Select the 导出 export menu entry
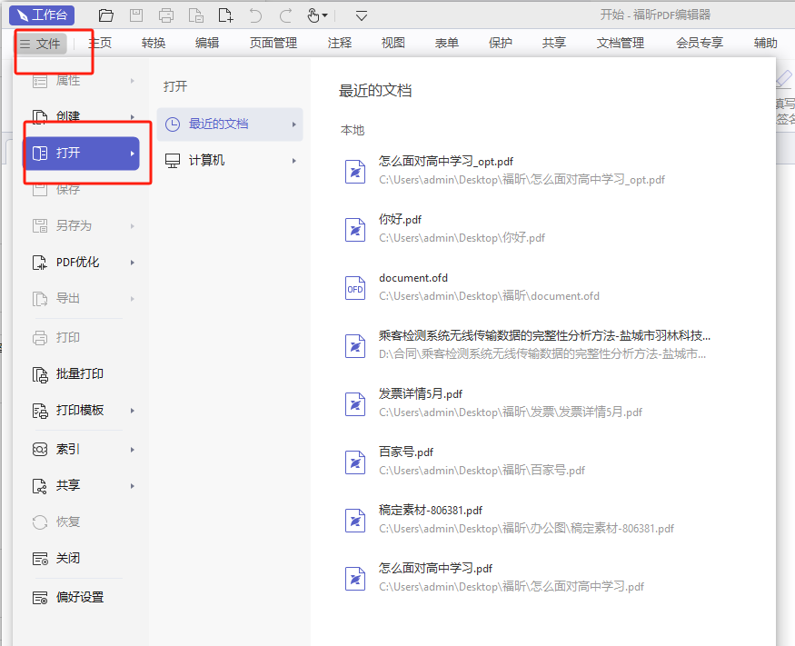Viewport: 795px width, 646px height. pos(82,299)
